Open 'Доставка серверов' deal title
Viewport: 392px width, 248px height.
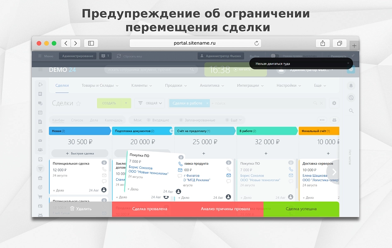point(318,164)
